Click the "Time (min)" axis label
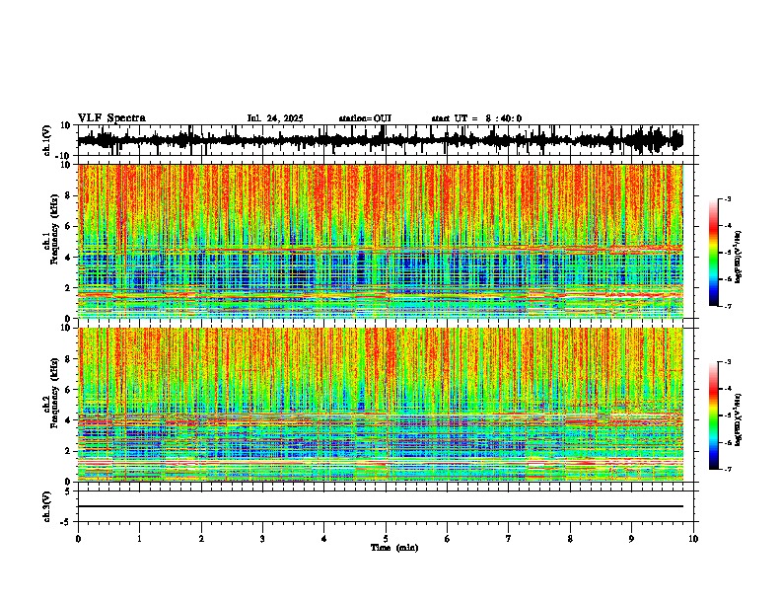Image resolution: width=781 pixels, height=604 pixels. [394, 548]
